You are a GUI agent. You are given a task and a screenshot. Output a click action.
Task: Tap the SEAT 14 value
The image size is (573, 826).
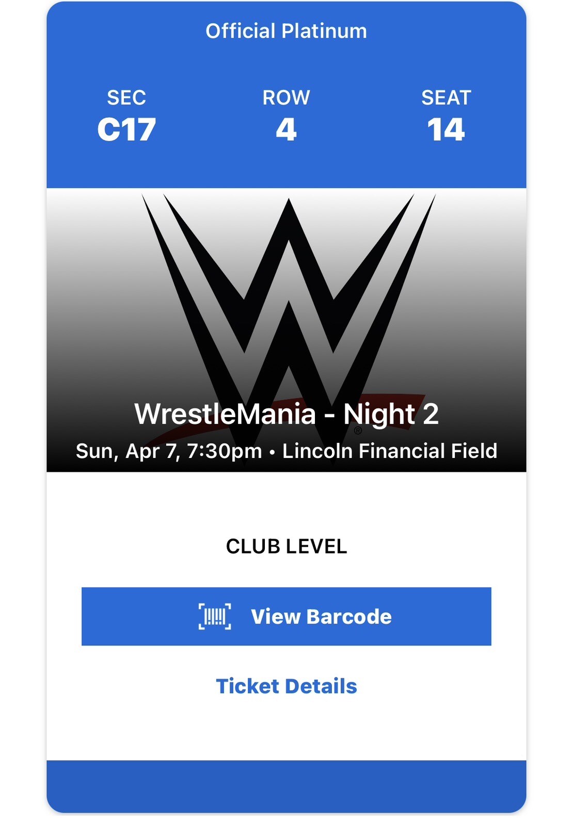click(x=447, y=129)
